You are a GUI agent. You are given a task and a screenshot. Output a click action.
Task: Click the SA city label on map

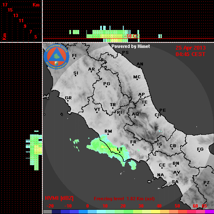tap(175, 182)
